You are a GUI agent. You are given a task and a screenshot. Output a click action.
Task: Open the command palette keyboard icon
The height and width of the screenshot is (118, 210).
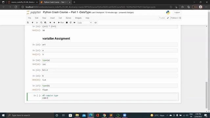click(x=95, y=23)
